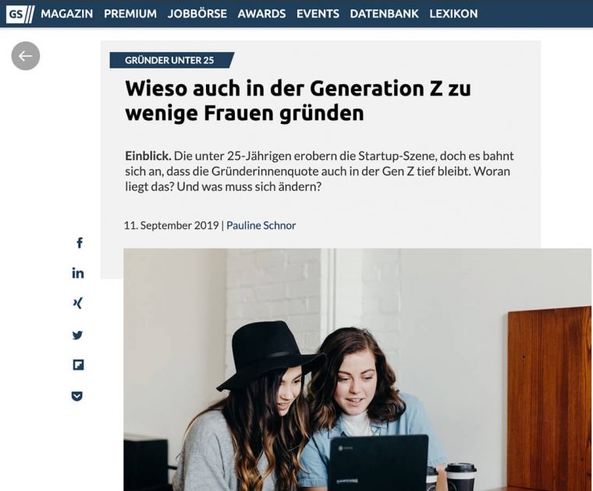Open the Premium menu item
Image resolution: width=593 pixels, height=491 pixels.
click(x=130, y=14)
